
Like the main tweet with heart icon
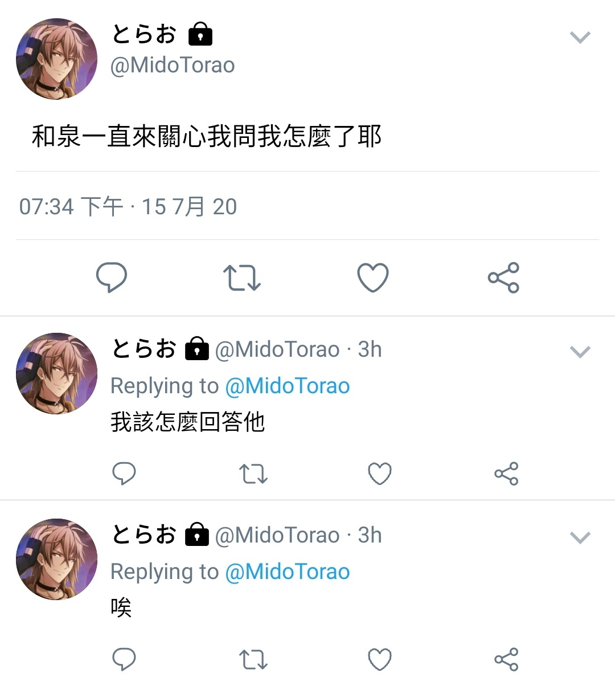tap(373, 278)
